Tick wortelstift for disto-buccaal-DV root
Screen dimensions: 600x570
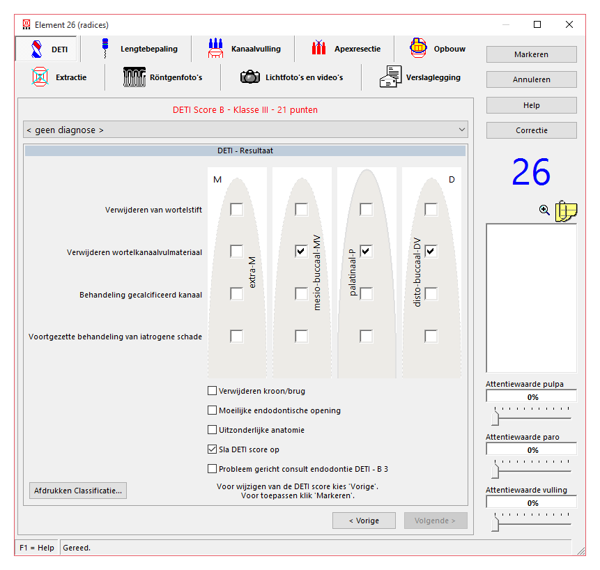tap(431, 209)
